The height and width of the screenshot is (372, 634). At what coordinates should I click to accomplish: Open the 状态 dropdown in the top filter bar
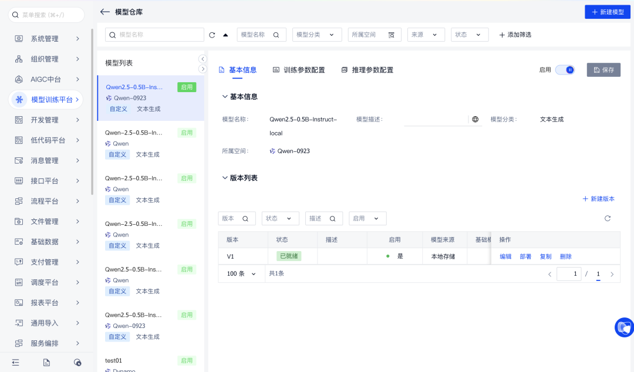click(x=470, y=35)
